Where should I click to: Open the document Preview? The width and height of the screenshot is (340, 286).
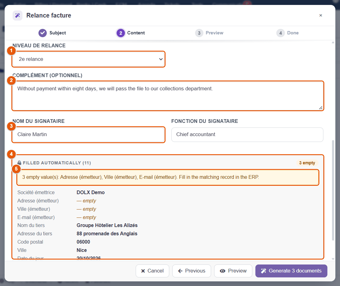[233, 271]
